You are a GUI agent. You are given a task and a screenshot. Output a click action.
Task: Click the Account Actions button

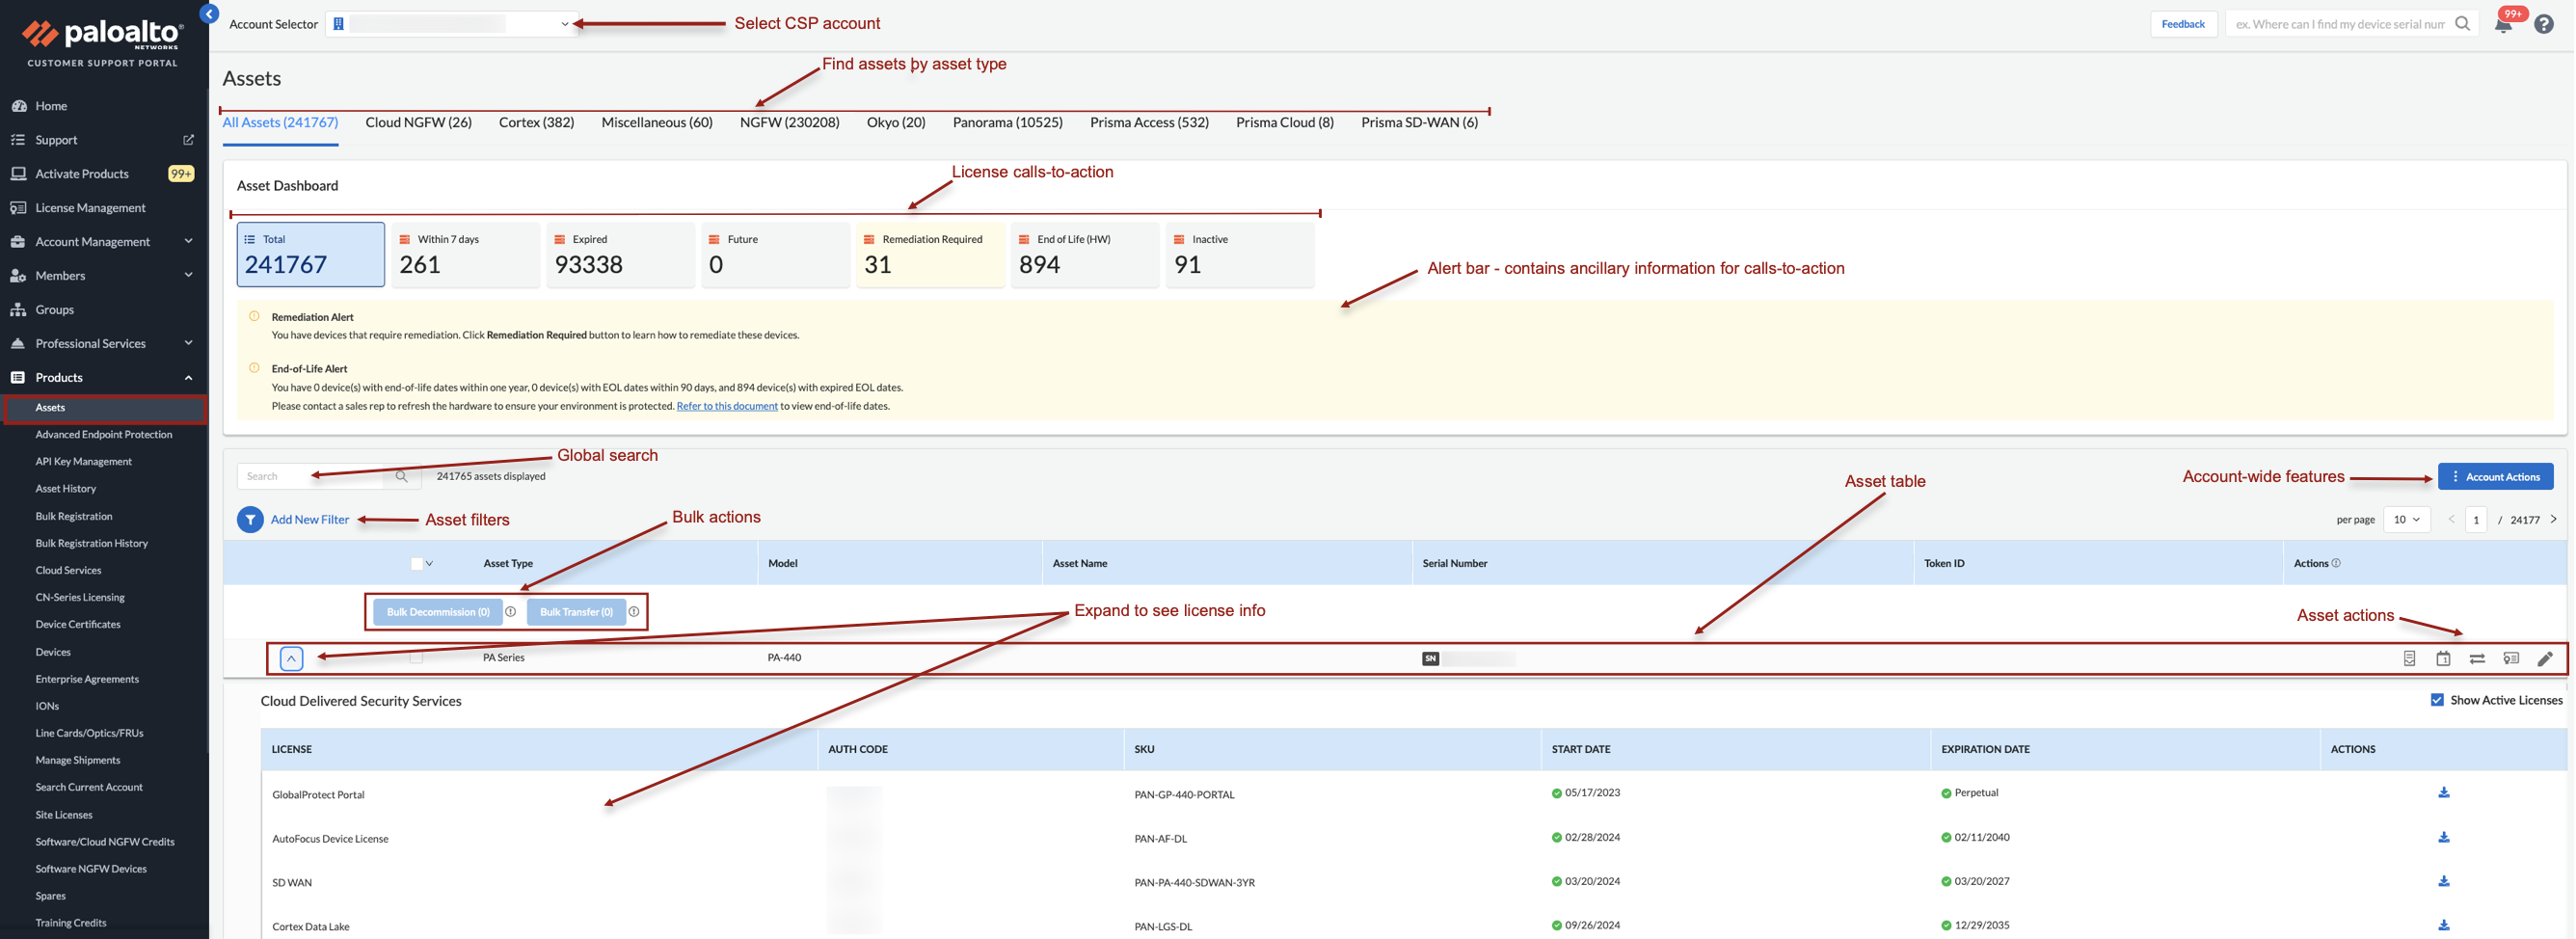point(2494,477)
